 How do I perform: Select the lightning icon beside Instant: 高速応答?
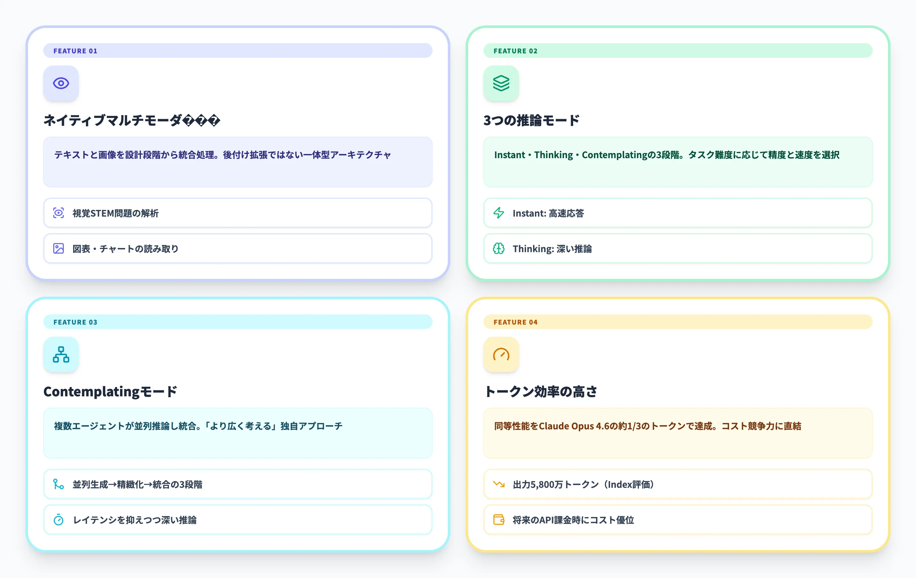pos(498,213)
